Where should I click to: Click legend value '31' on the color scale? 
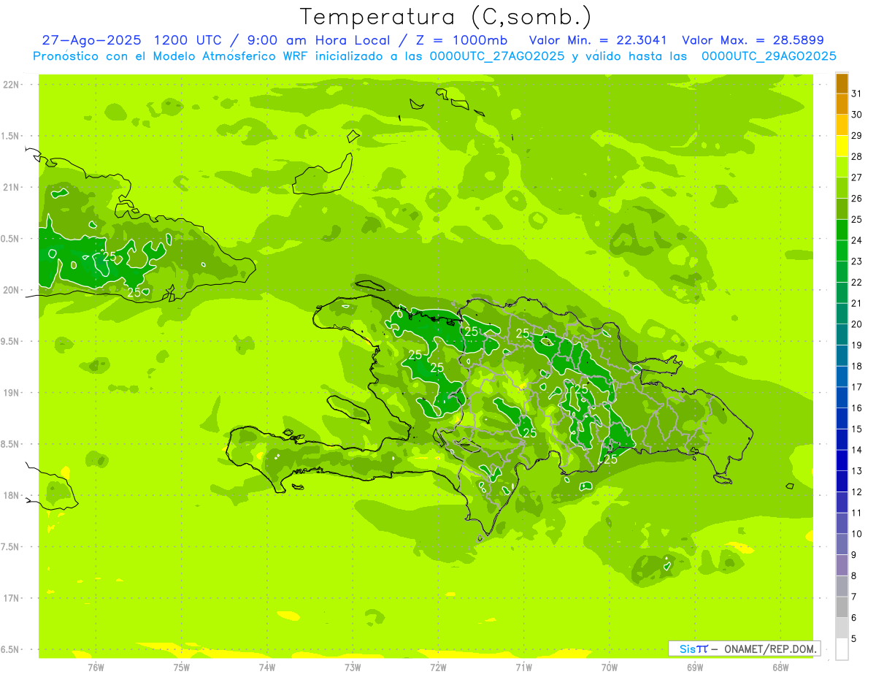click(x=857, y=94)
